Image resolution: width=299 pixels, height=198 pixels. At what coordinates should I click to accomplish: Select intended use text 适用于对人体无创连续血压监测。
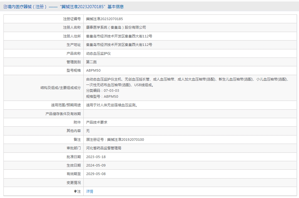(x=112, y=105)
